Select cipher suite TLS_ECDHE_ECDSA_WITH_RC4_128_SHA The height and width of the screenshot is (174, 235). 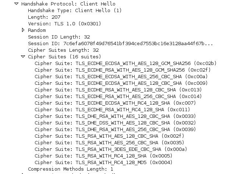[115, 103]
